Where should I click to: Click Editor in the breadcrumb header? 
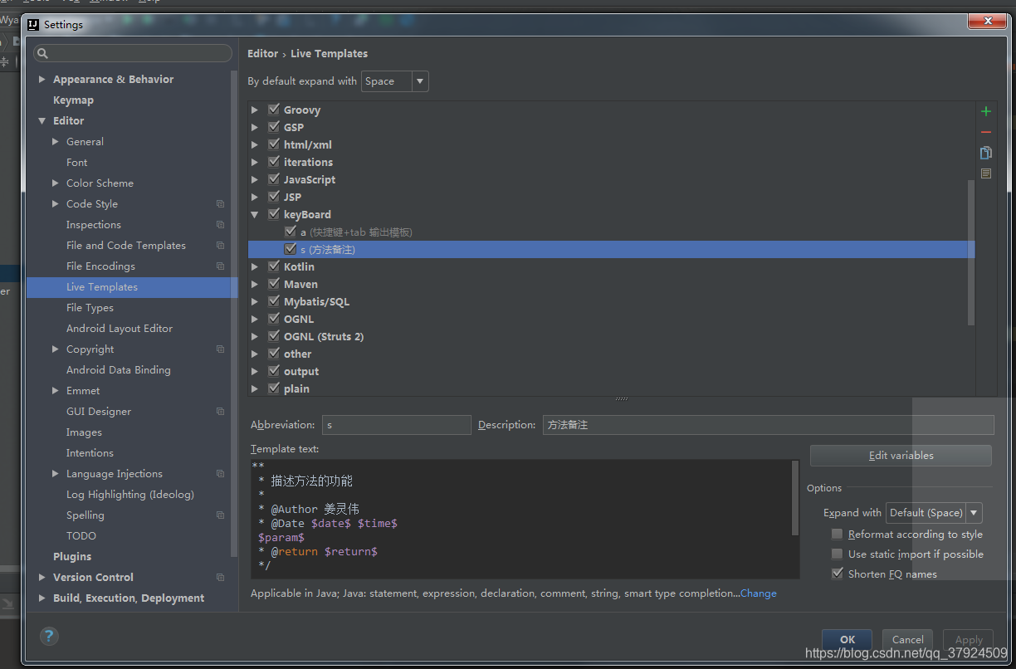pos(262,53)
